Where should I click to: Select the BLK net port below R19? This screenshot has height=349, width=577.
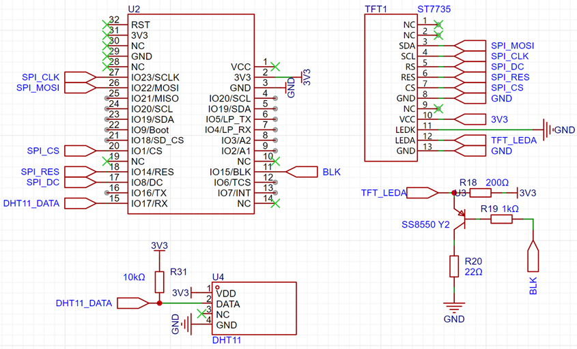pyautogui.click(x=533, y=256)
